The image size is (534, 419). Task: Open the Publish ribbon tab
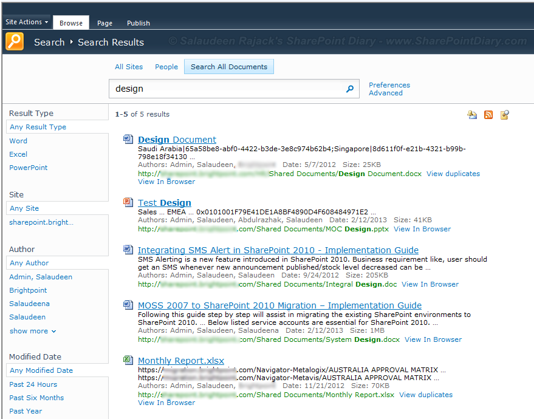(139, 23)
